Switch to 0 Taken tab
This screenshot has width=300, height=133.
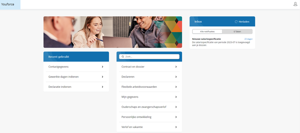tap(237, 31)
